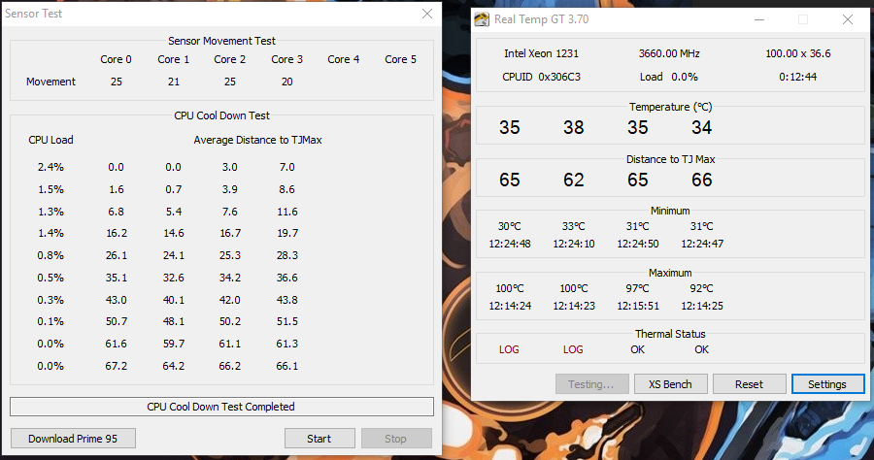Click the Core 3 movement value 20

pyautogui.click(x=287, y=82)
